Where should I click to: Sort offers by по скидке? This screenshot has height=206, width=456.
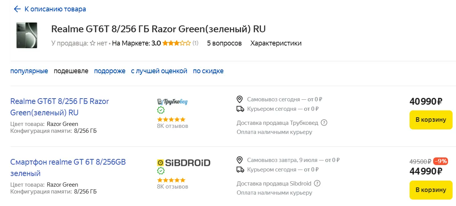208,71
